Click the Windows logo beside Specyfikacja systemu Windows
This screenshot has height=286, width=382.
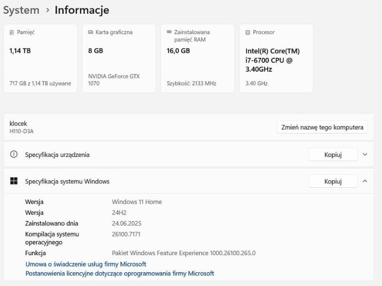(14, 181)
